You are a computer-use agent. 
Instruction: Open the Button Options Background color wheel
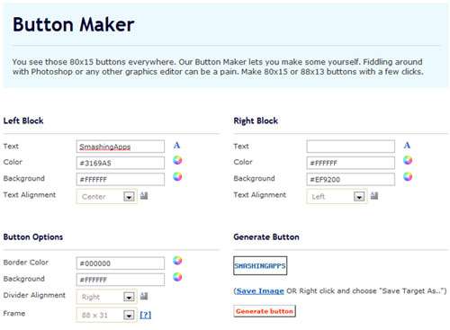pyautogui.click(x=177, y=277)
